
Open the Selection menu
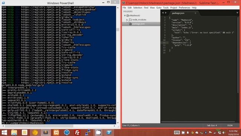[137, 8]
